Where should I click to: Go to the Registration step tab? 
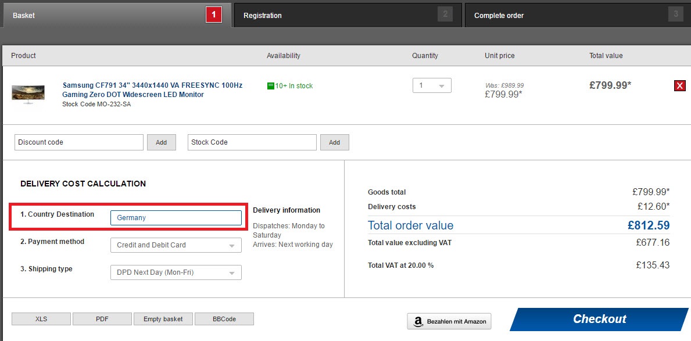click(x=348, y=16)
